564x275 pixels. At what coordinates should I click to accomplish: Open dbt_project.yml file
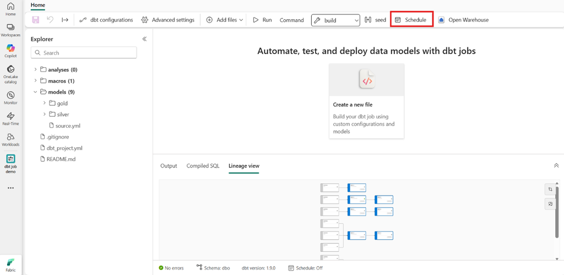(62, 148)
